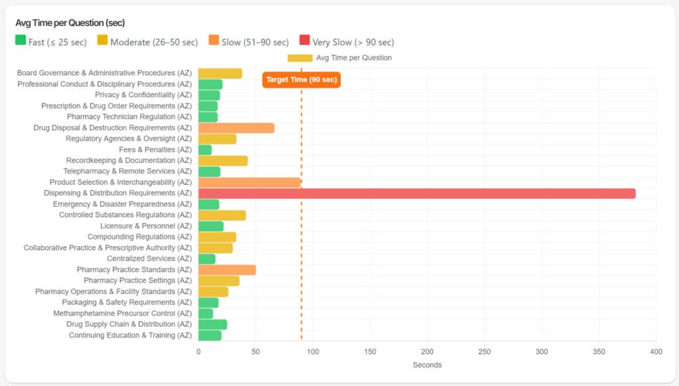Toggle the Avg Time per Question dataset legend

(300, 58)
